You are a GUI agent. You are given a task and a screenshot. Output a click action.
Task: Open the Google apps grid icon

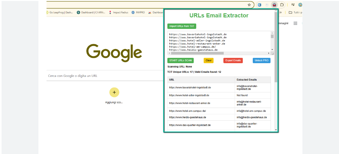(296, 23)
